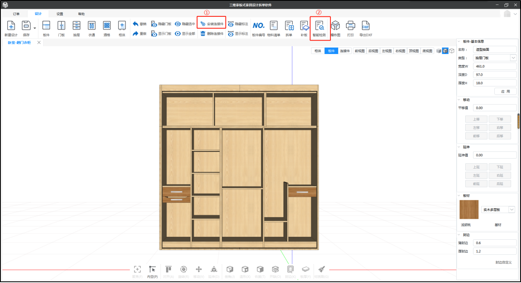Click 安装连接件 install connectors
The image size is (521, 283).
point(212,24)
